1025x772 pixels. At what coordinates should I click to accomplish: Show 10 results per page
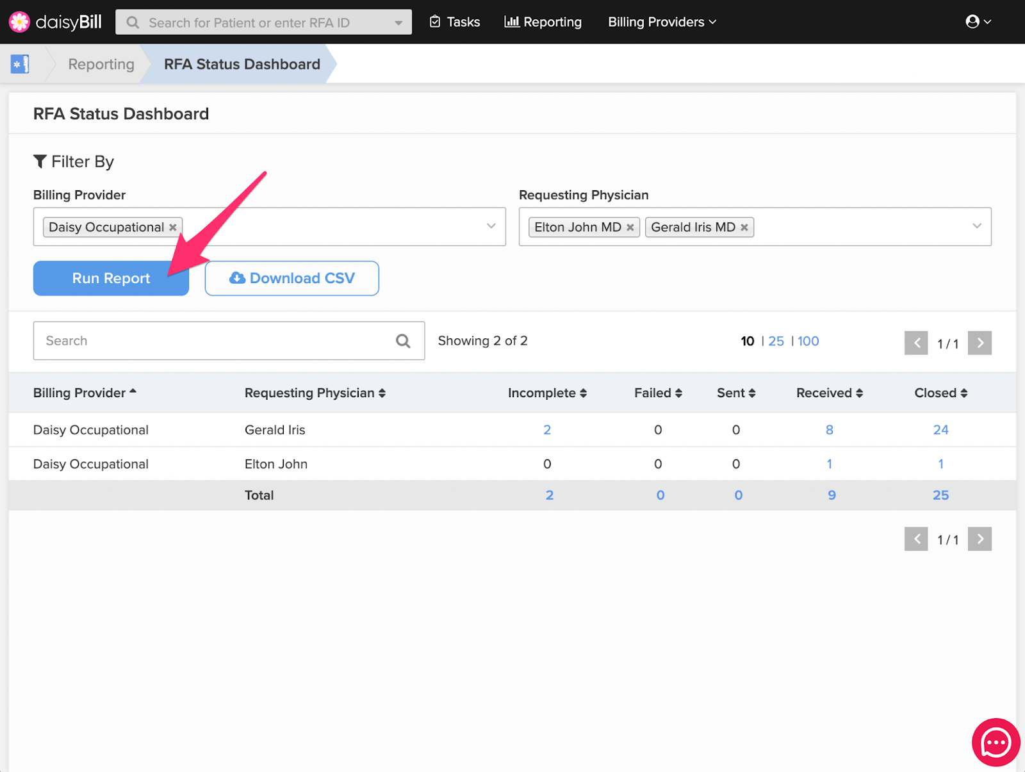748,341
